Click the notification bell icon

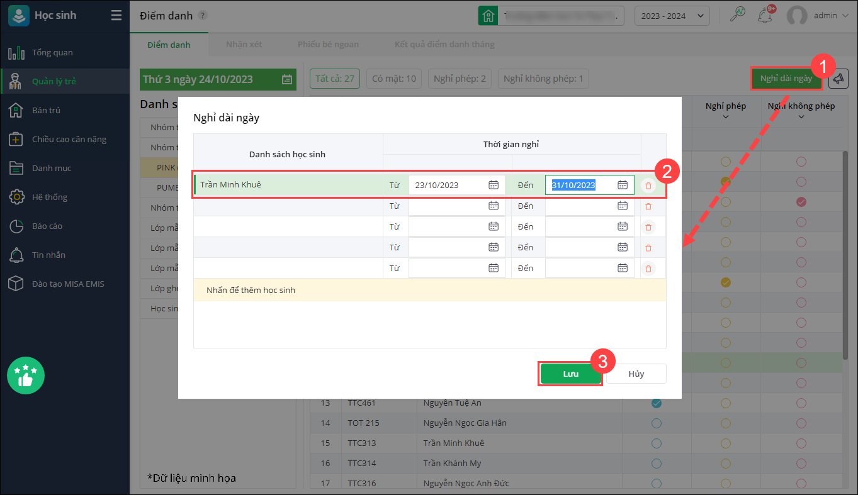click(x=765, y=16)
